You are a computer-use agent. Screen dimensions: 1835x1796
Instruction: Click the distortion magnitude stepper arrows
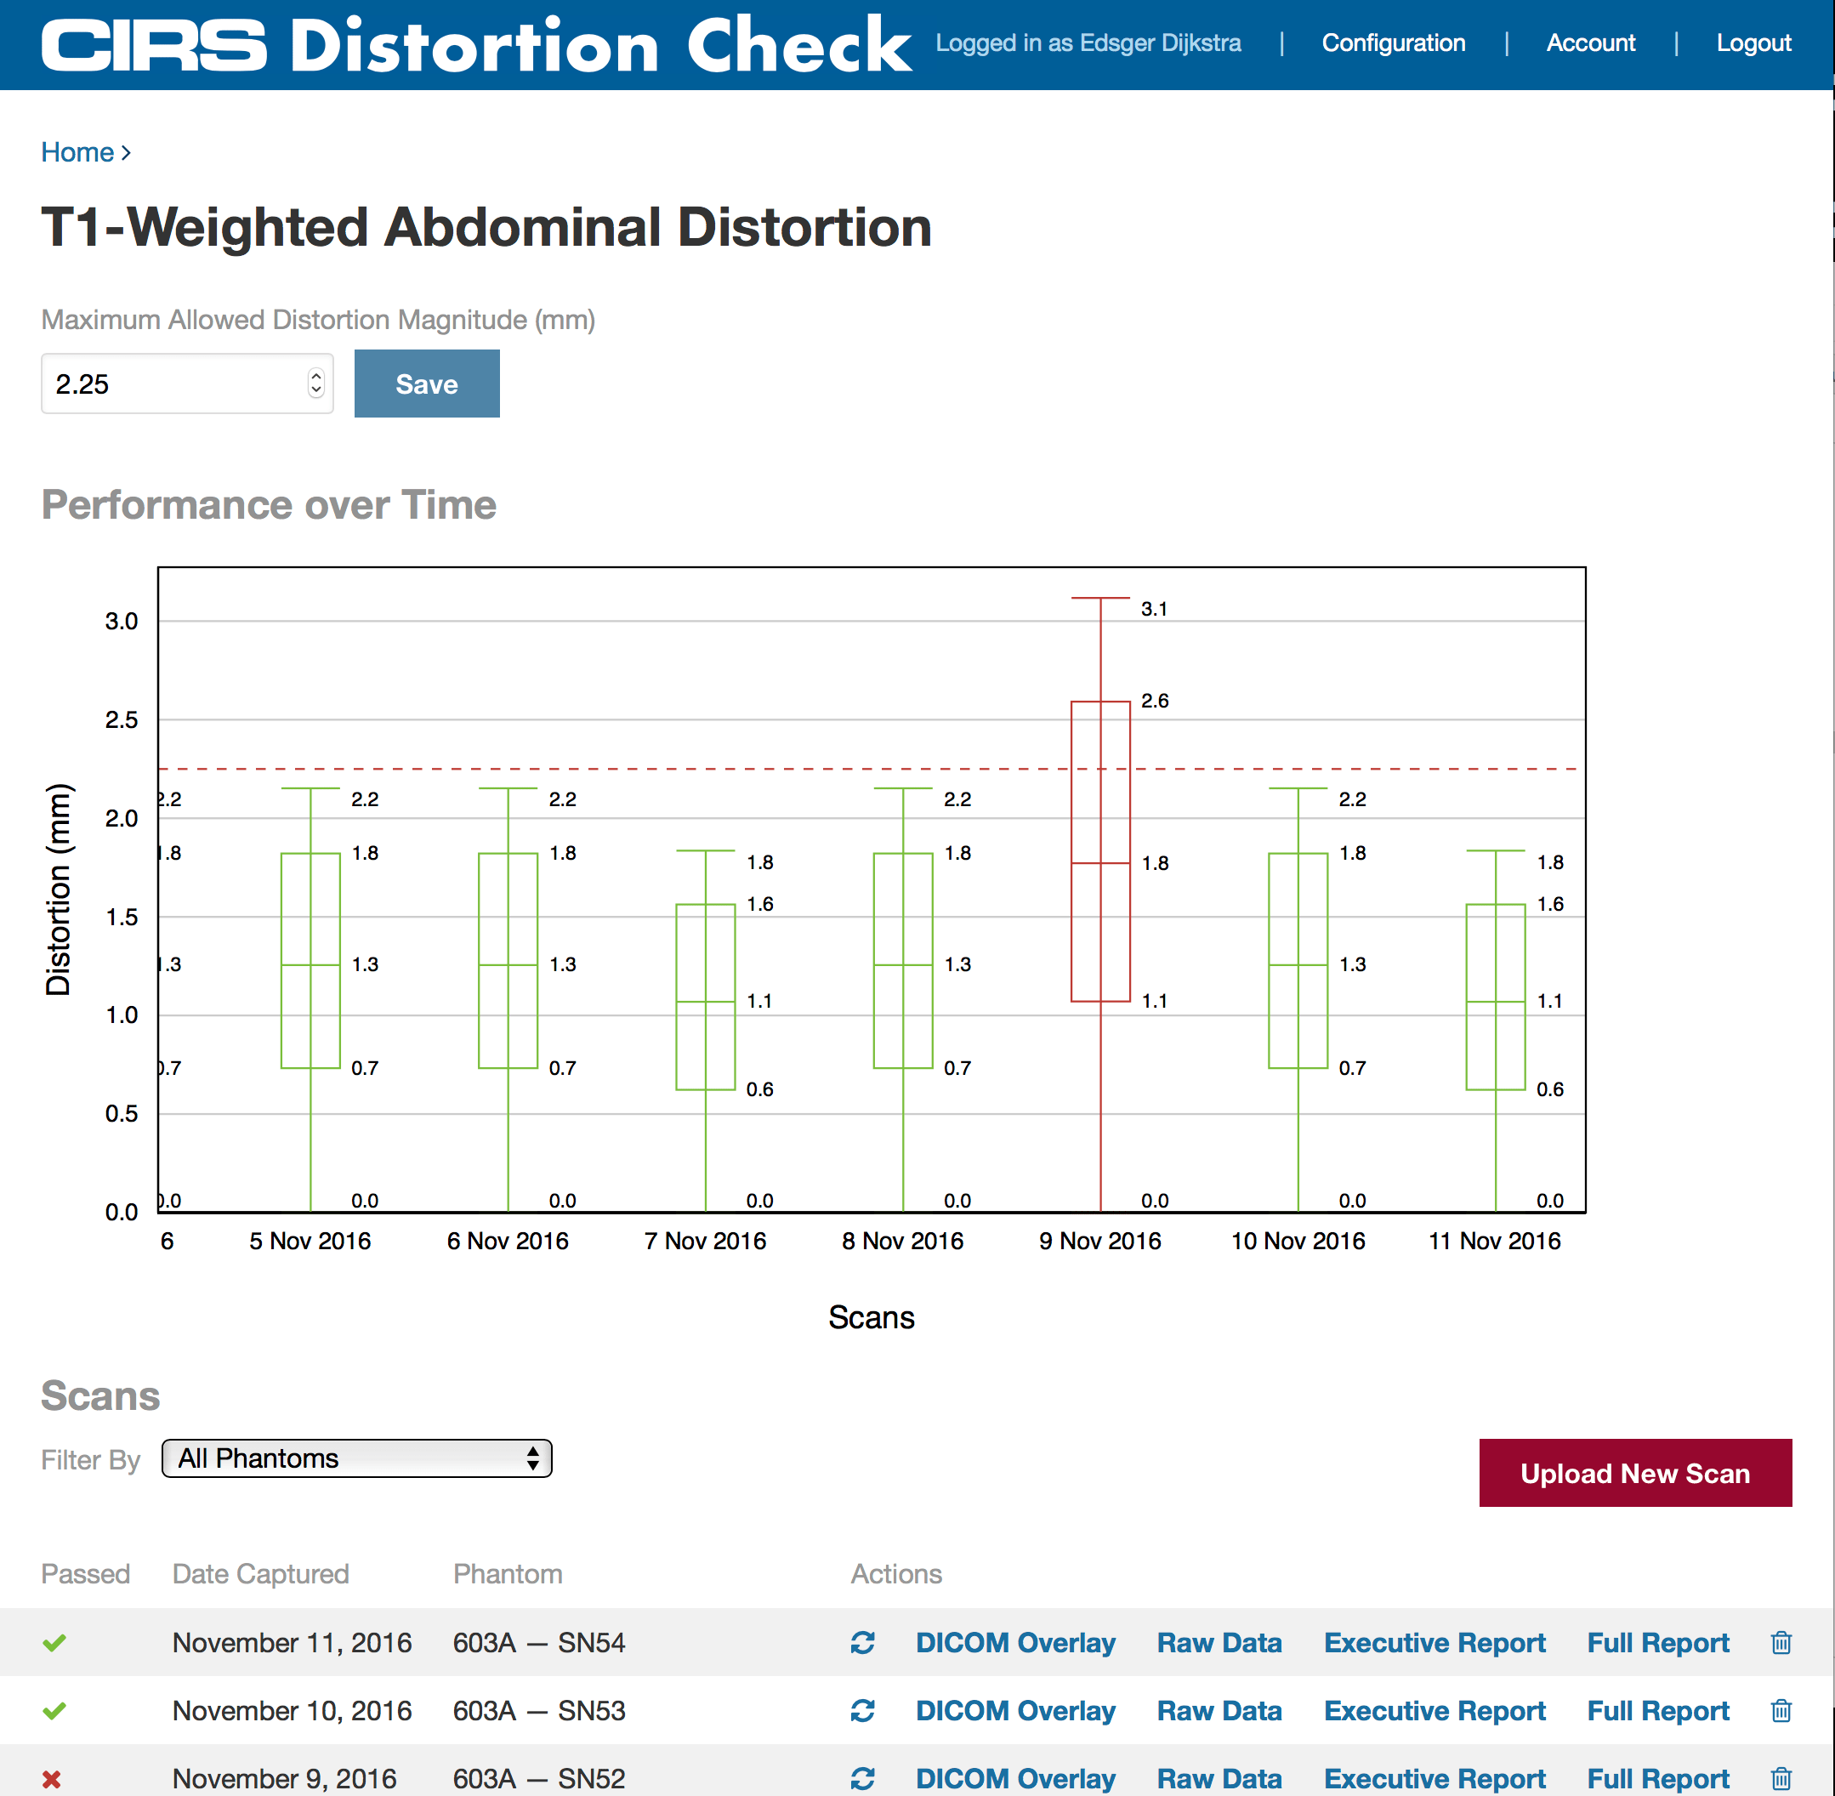pos(316,383)
